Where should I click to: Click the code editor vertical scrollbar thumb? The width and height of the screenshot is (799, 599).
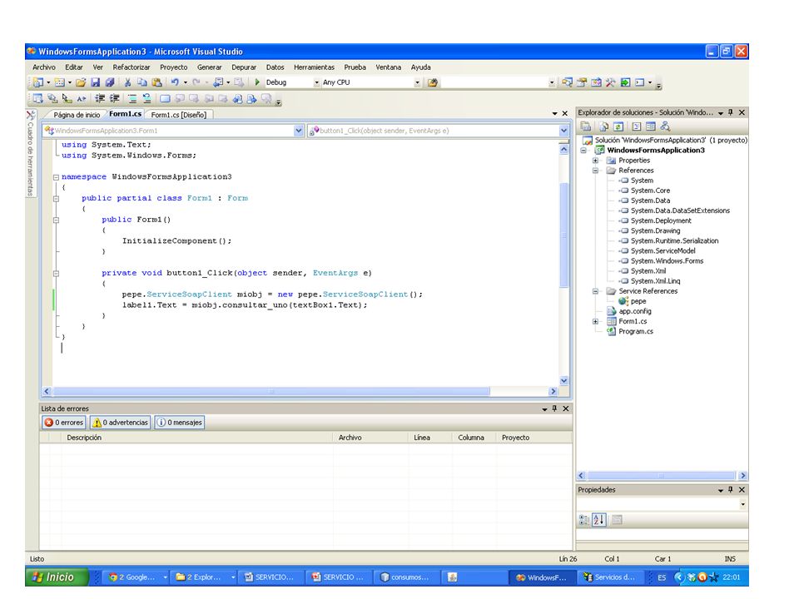point(563,235)
